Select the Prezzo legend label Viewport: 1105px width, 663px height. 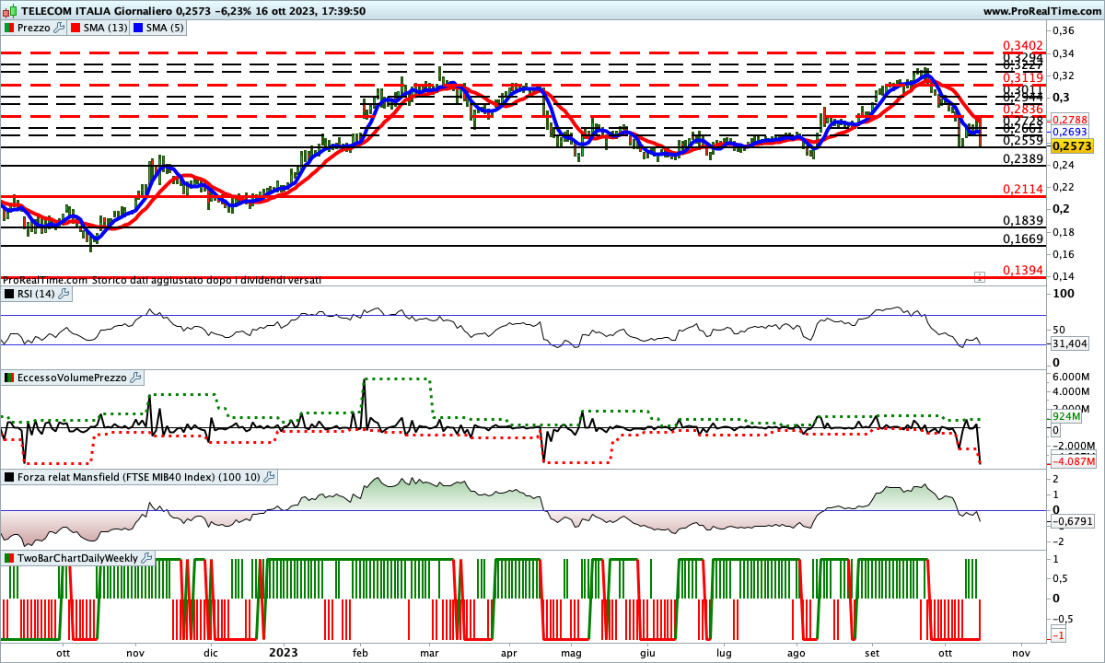point(33,28)
